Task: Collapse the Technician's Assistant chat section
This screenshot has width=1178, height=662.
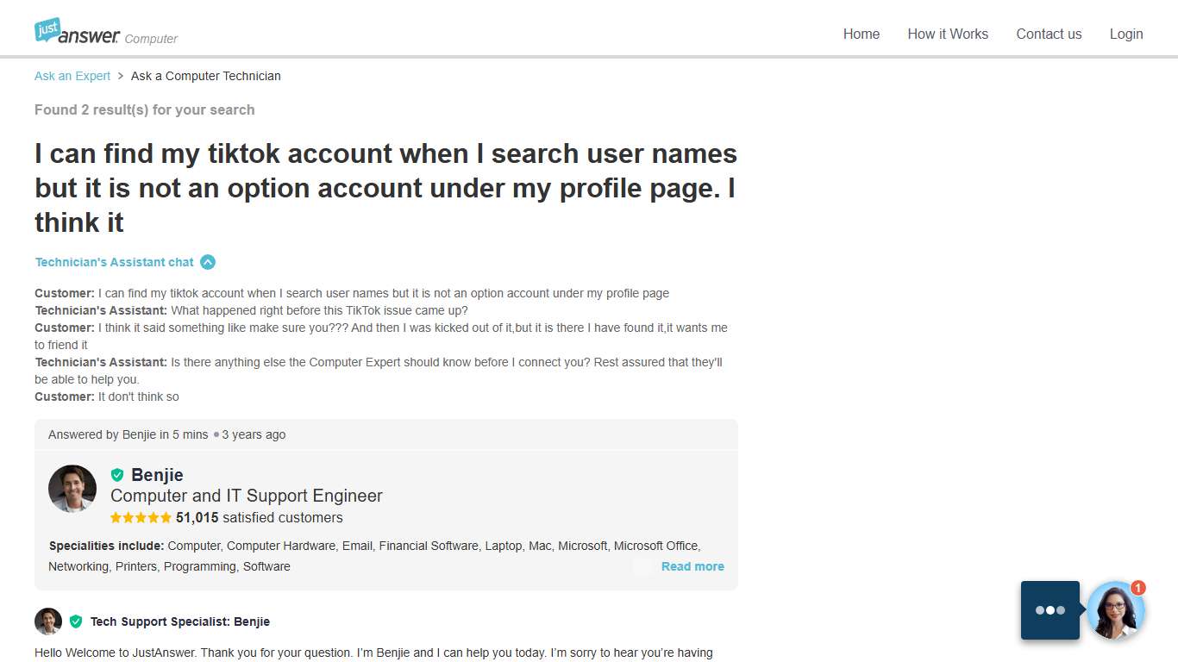Action: [207, 262]
